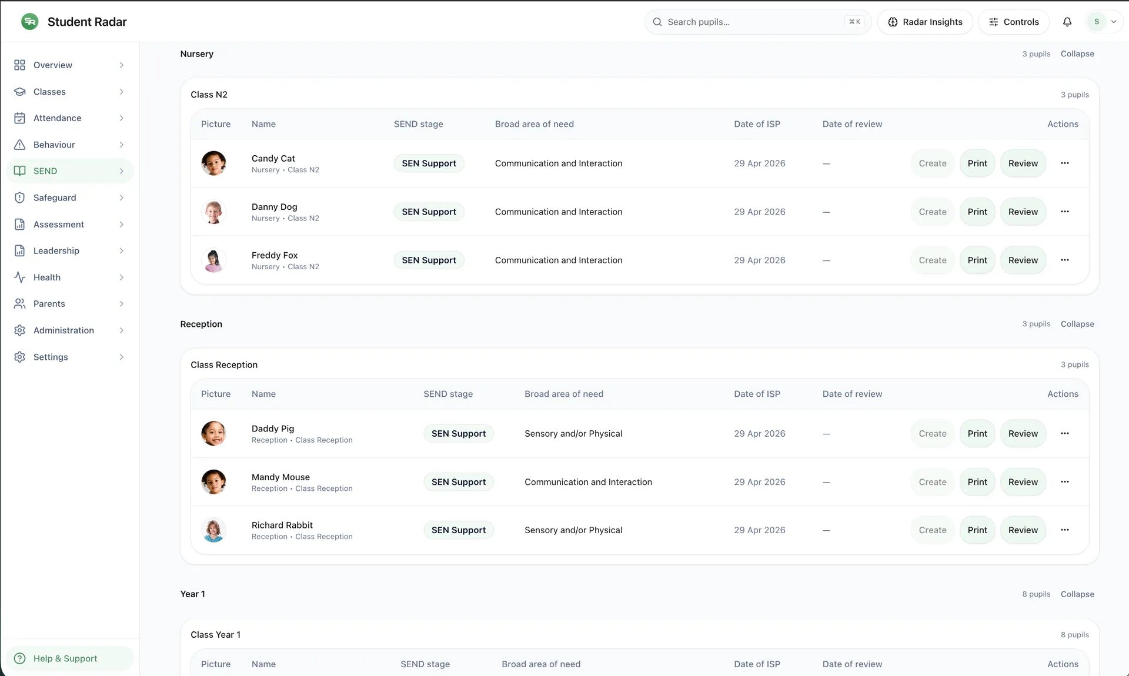Viewport: 1129px width, 676px height.
Task: Click SEN Support badge for Freddy Fox
Action: pos(429,260)
